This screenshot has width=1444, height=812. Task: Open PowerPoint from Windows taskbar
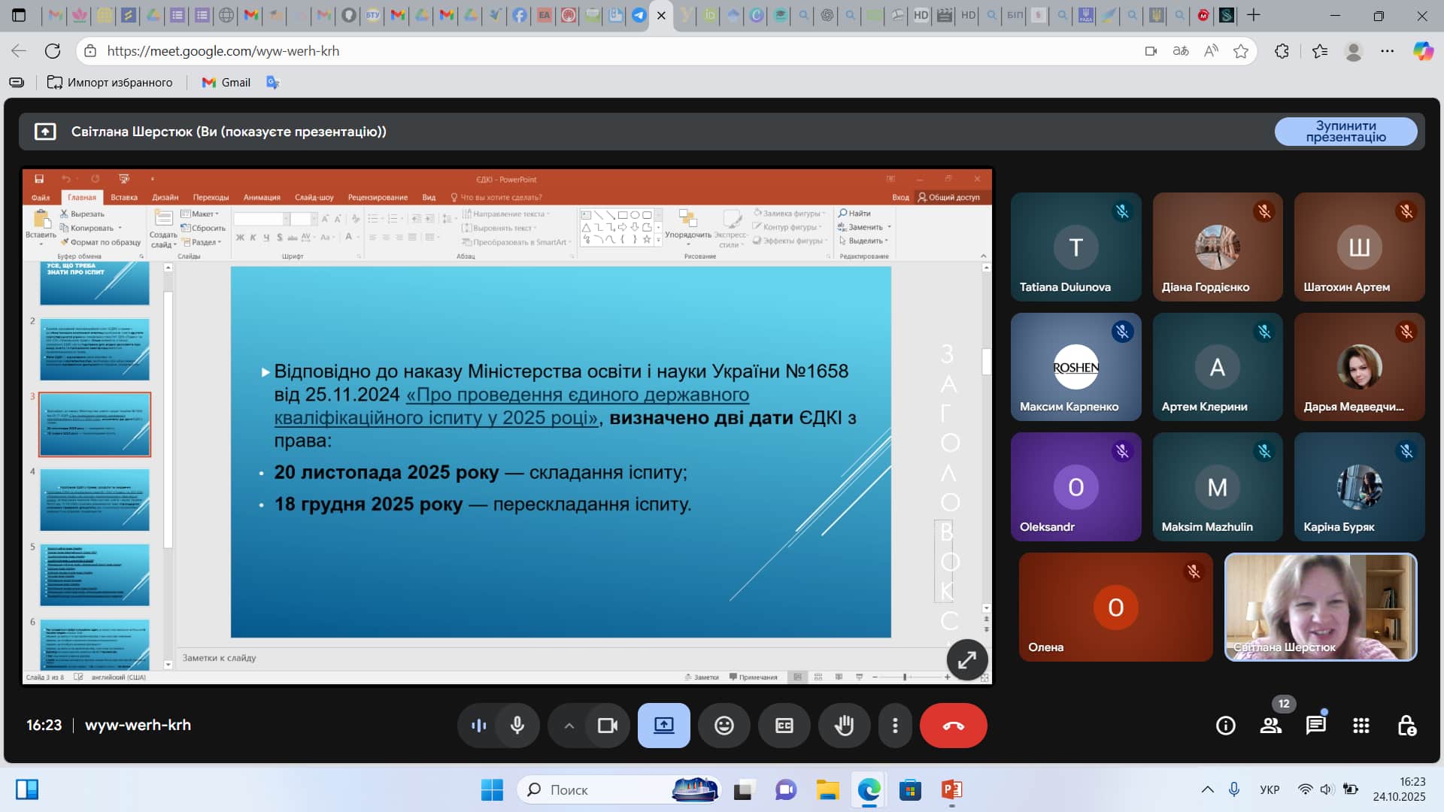[x=951, y=789]
